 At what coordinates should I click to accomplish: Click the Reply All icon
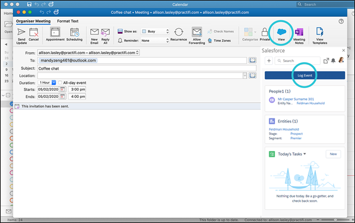point(105,32)
